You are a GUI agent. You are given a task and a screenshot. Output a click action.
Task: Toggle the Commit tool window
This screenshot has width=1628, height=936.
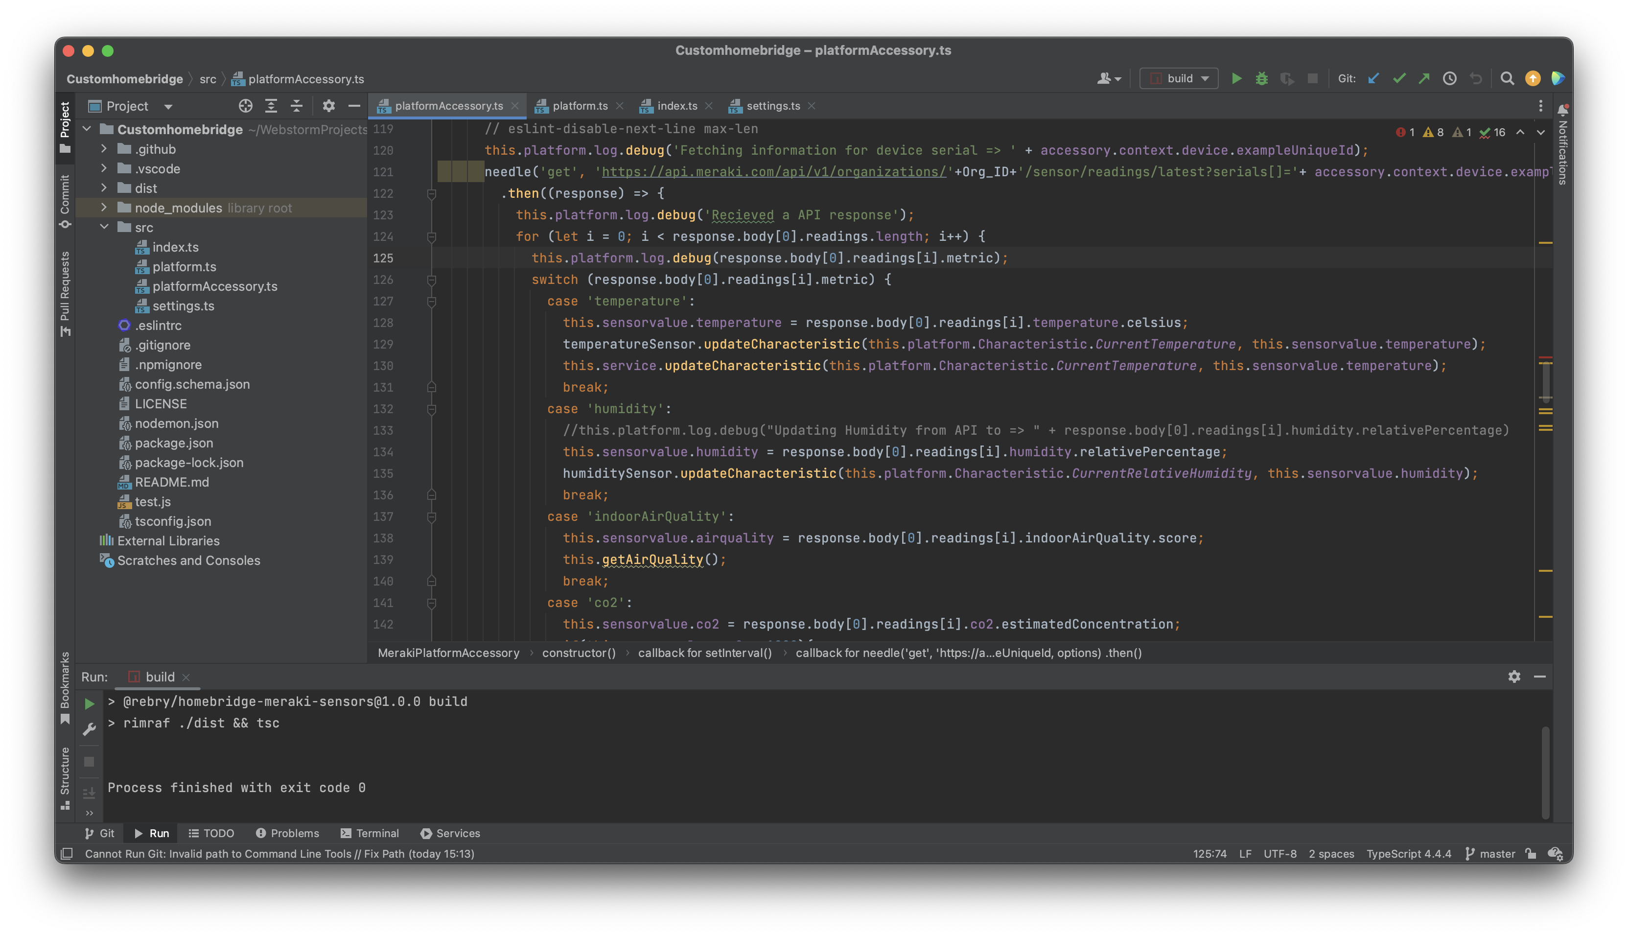(65, 201)
